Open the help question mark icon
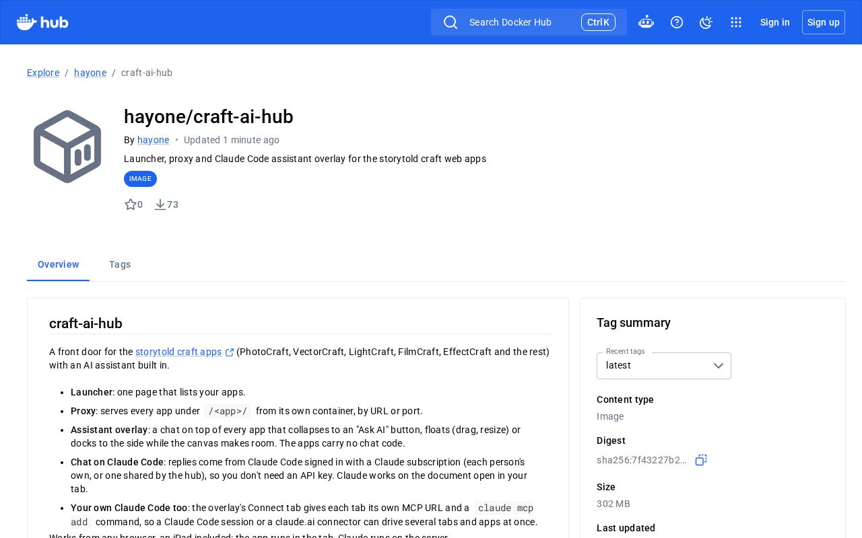862x538 pixels. click(x=677, y=22)
